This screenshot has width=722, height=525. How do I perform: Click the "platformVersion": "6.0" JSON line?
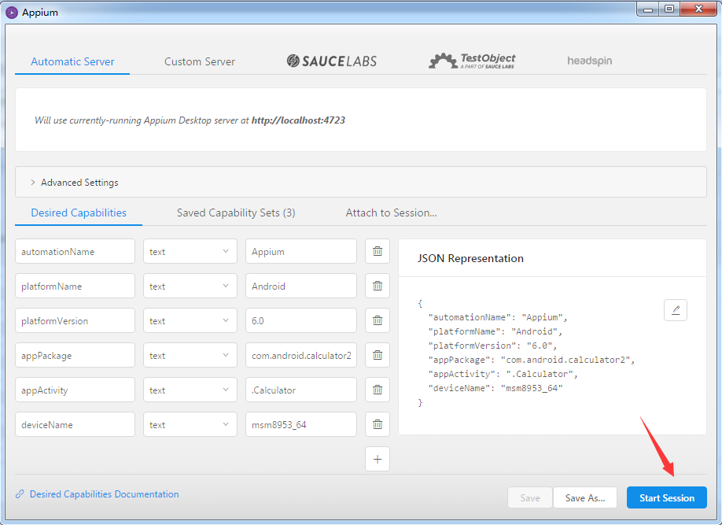(492, 346)
